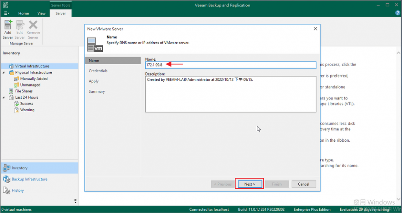This screenshot has width=402, height=213.
Task: Select Physical Infrastructure tree node
Action: click(x=33, y=72)
